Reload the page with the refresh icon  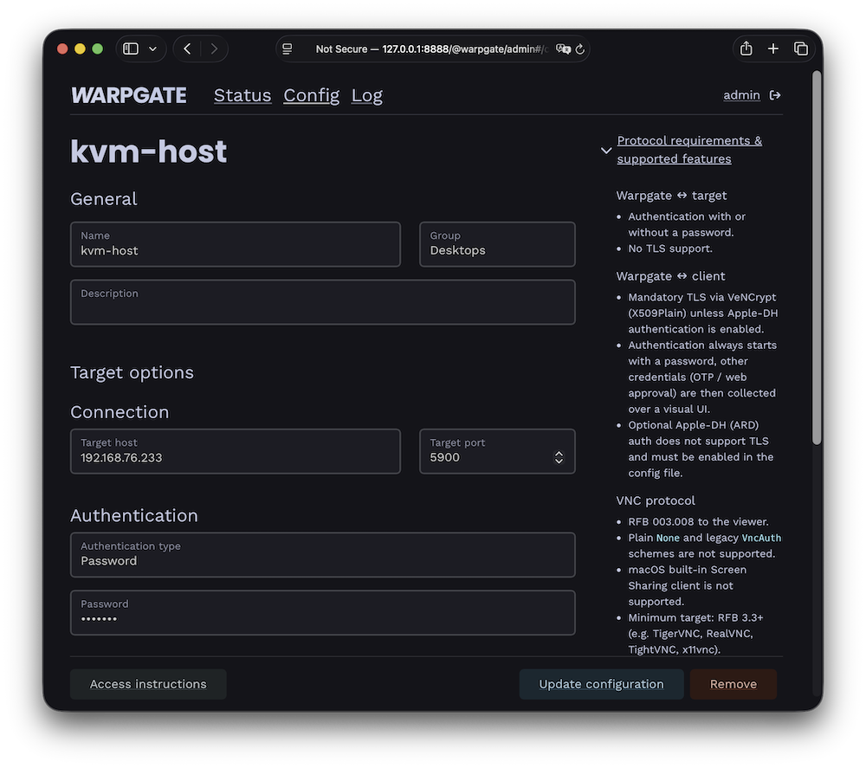pos(580,48)
